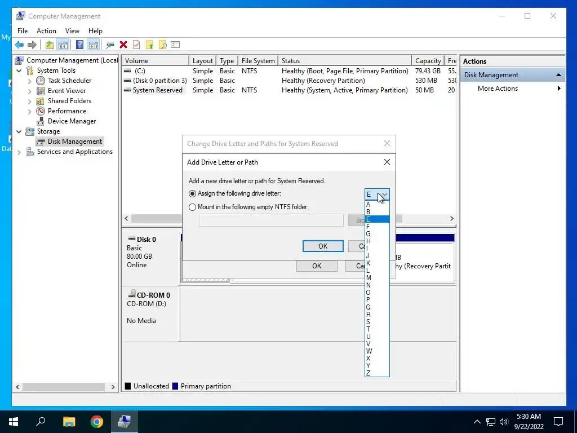This screenshot has width=577, height=433.
Task: Click the drive connect toolbar icon
Action: tap(110, 45)
